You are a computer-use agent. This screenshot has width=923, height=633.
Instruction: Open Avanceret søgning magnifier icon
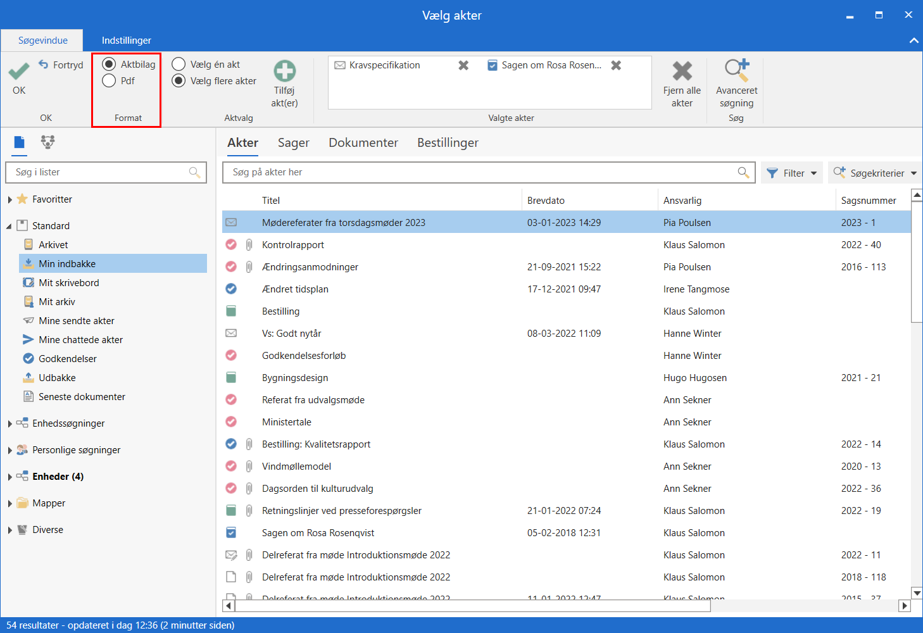[x=736, y=70]
